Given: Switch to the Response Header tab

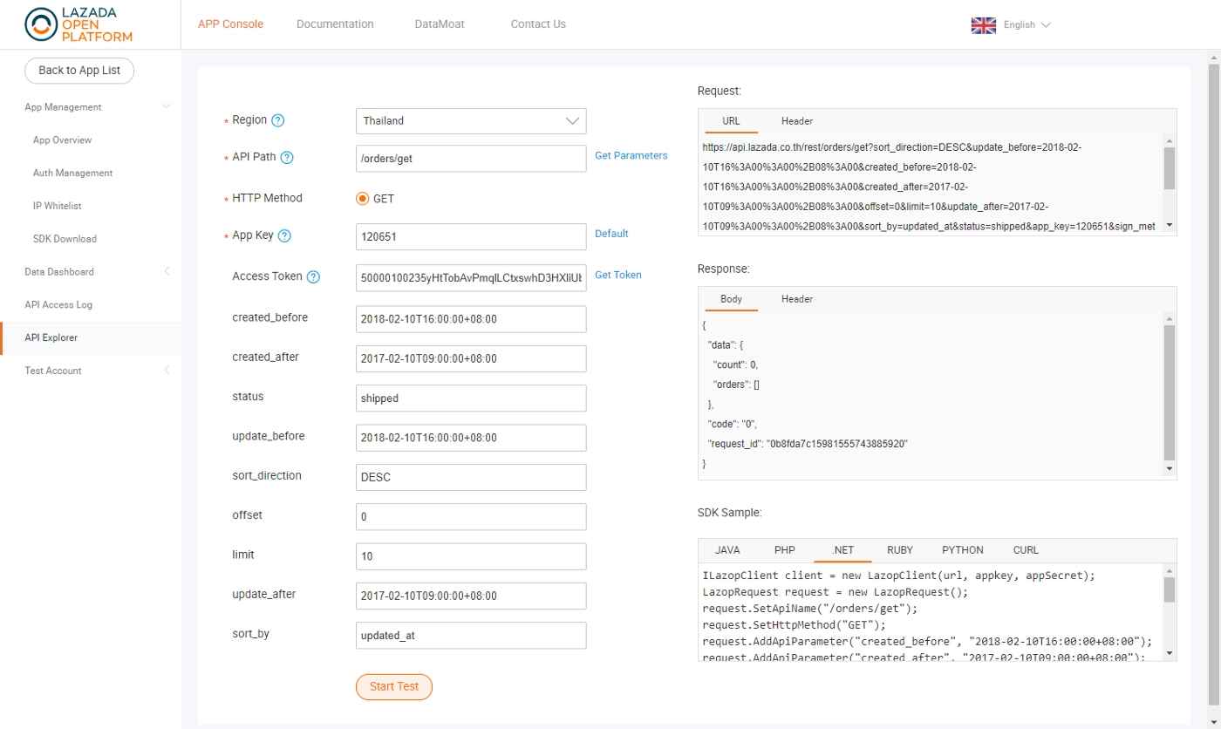Looking at the screenshot, I should tap(797, 299).
